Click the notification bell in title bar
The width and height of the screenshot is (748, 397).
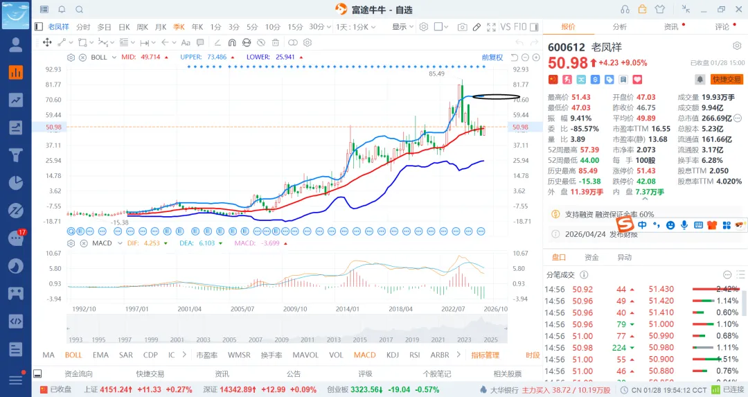62,10
